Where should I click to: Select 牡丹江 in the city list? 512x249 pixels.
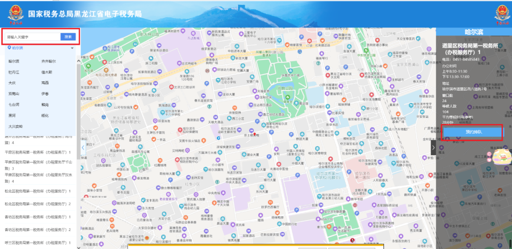pyautogui.click(x=14, y=72)
